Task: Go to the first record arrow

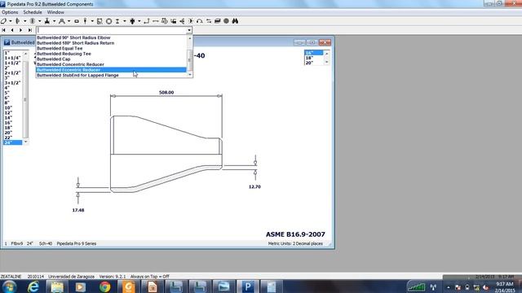Action: (3, 30)
